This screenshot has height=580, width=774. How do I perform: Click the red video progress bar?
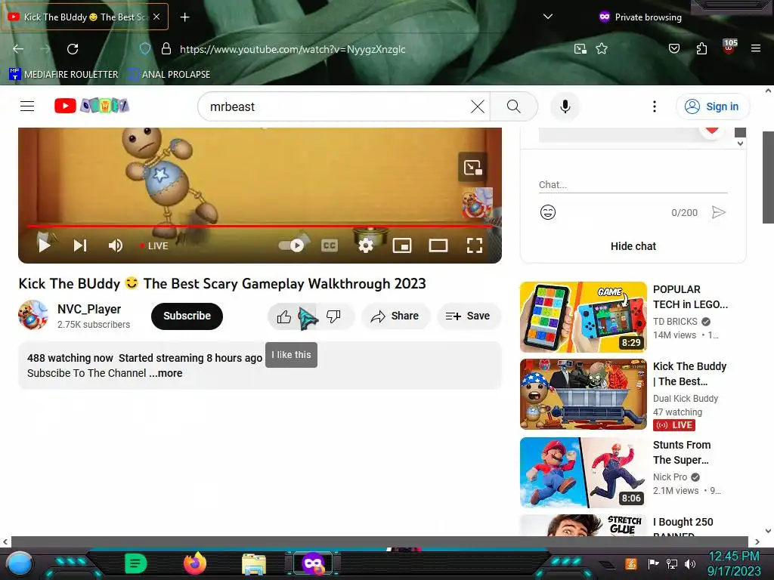pos(260,226)
